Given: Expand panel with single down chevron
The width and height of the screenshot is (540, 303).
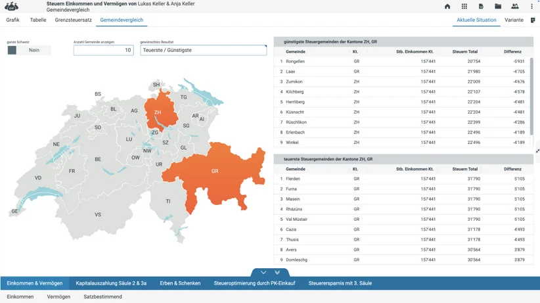Looking at the screenshot, I should [263, 272].
